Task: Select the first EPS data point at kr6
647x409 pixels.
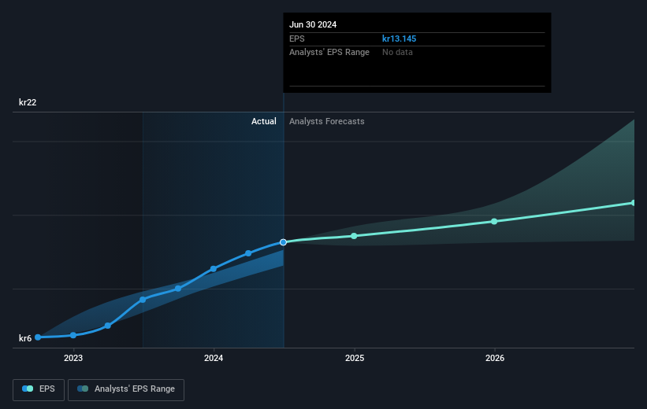Action: pyautogui.click(x=38, y=337)
